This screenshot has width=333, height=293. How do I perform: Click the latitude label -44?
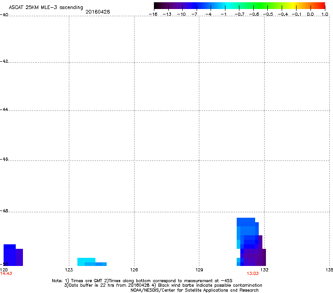coord(4,110)
